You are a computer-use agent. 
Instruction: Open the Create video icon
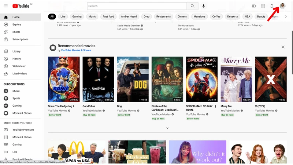tap(254, 6)
